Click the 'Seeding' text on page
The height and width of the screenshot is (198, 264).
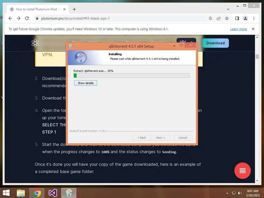[169, 152]
